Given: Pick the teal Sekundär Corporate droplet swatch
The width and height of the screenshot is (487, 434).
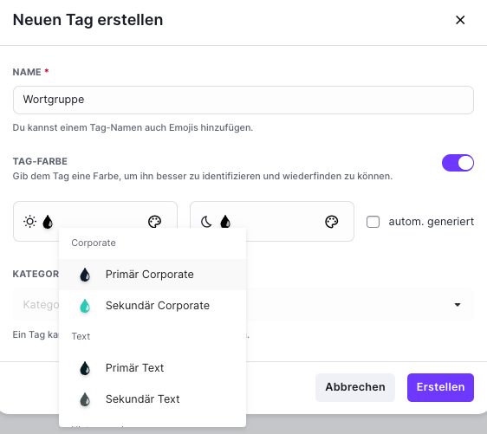Looking at the screenshot, I should point(85,306).
